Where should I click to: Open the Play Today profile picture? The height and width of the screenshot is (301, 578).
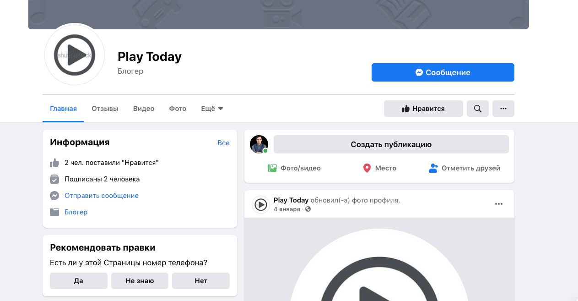pos(75,55)
